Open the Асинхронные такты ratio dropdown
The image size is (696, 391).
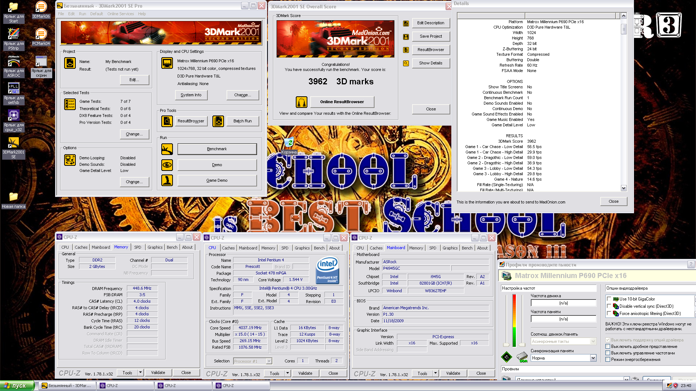pyautogui.click(x=593, y=341)
